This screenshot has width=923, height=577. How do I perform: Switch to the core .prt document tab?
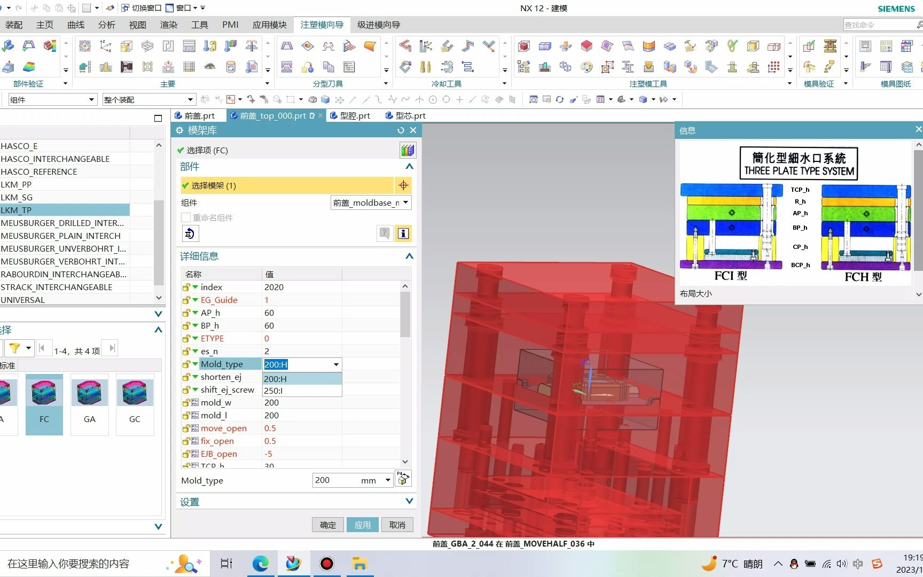pos(405,115)
